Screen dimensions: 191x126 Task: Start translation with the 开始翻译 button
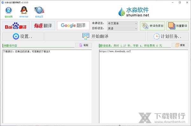95,36
